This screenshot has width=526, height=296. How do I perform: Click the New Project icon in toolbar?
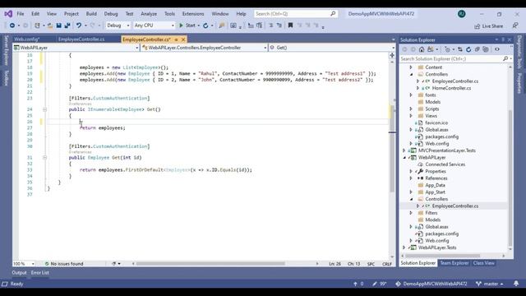[37, 25]
